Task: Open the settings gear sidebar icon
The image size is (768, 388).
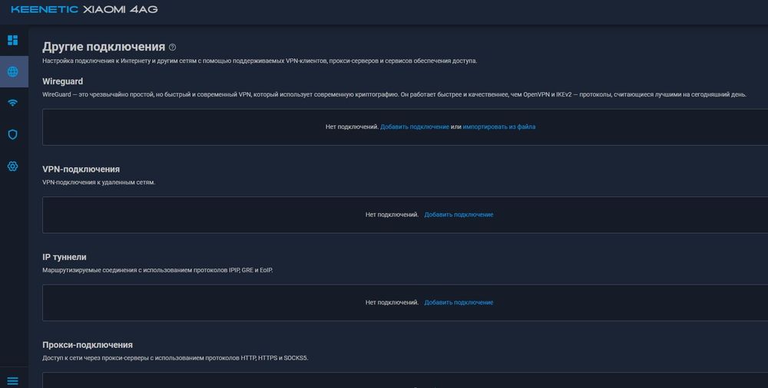Action: pyautogui.click(x=12, y=166)
